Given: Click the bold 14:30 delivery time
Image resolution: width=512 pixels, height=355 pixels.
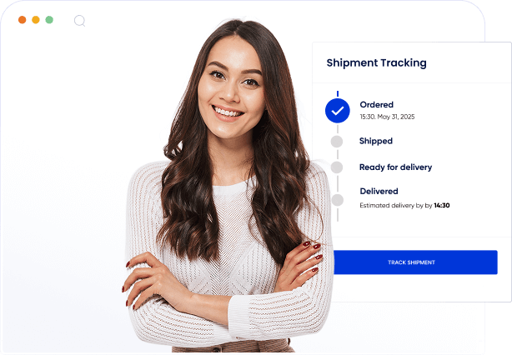Looking at the screenshot, I should coord(442,206).
